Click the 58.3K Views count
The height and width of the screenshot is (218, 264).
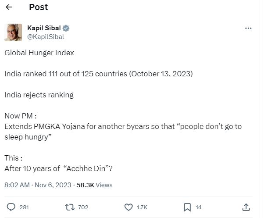tap(94, 185)
